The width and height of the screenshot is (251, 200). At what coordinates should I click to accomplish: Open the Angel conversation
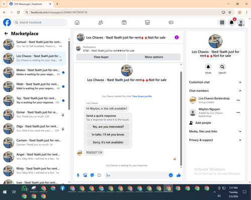pyautogui.click(x=34, y=157)
